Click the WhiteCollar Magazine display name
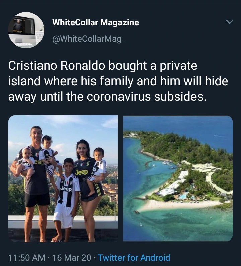 coord(95,22)
